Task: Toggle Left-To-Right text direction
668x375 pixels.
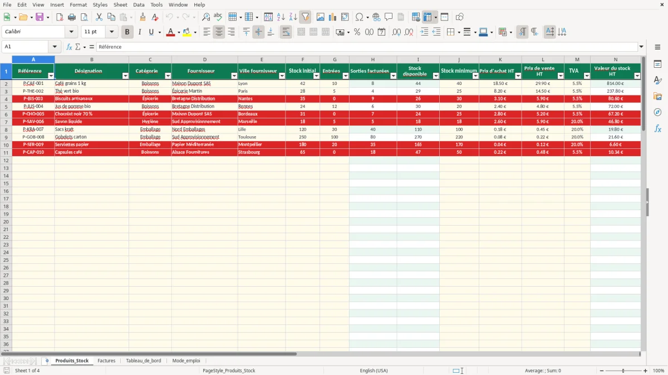Action: (x=522, y=32)
